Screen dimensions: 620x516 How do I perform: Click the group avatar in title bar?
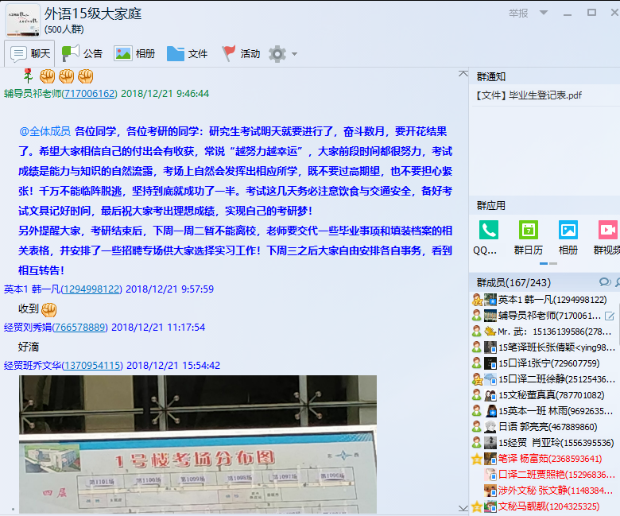23,20
